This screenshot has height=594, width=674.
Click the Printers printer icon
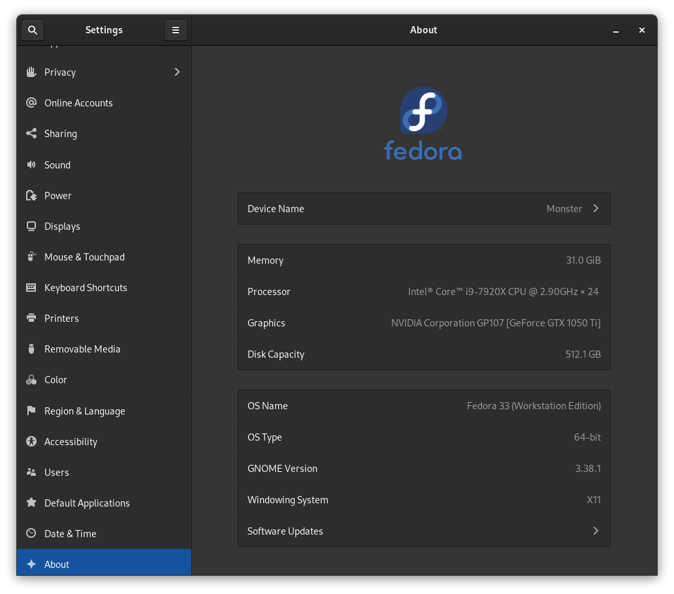click(31, 319)
